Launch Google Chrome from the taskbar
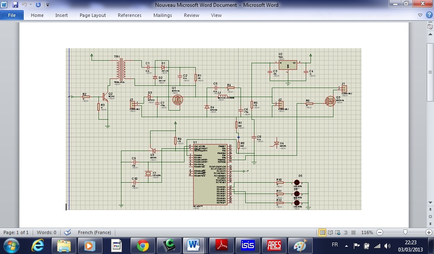 [143, 245]
